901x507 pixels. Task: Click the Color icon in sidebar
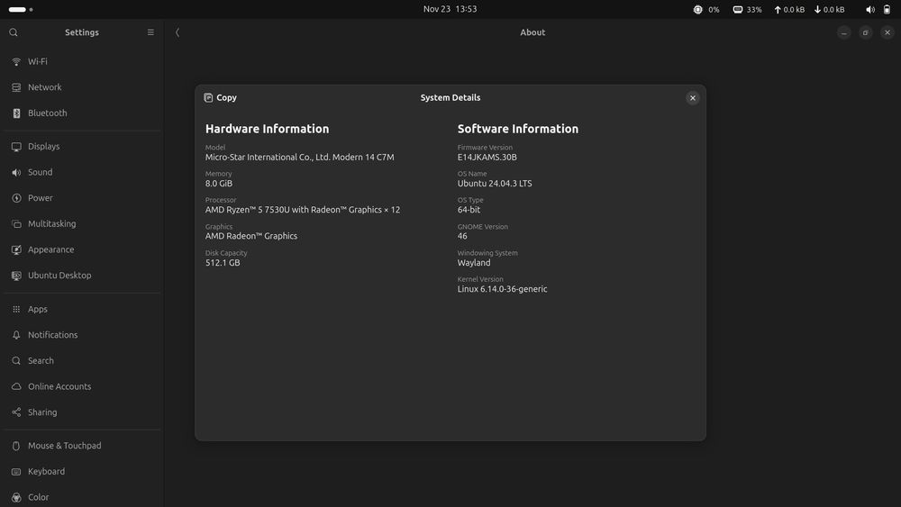point(16,497)
